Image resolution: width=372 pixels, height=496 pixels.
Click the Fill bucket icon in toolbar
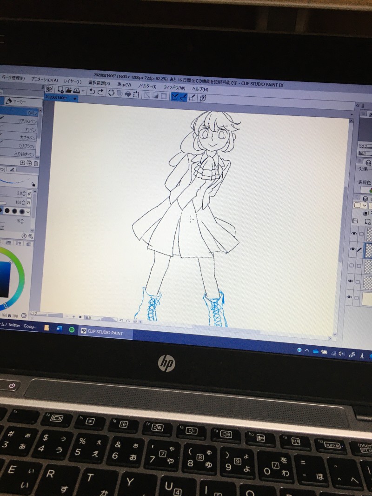click(x=128, y=94)
